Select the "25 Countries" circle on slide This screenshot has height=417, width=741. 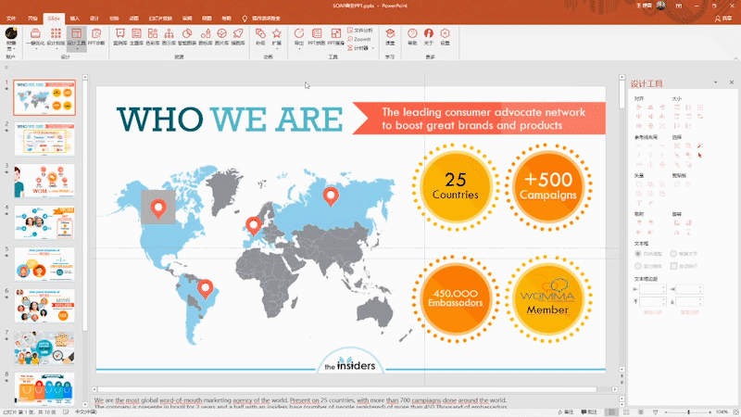click(x=456, y=187)
